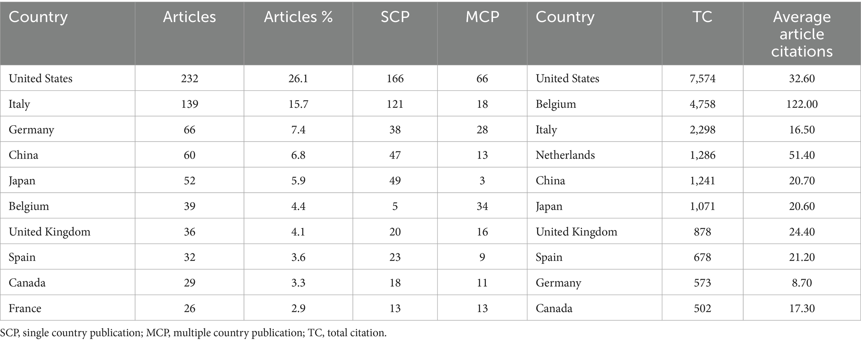The width and height of the screenshot is (861, 342).
Task: Select the Spain cell in the left Country column
Action: (22, 257)
